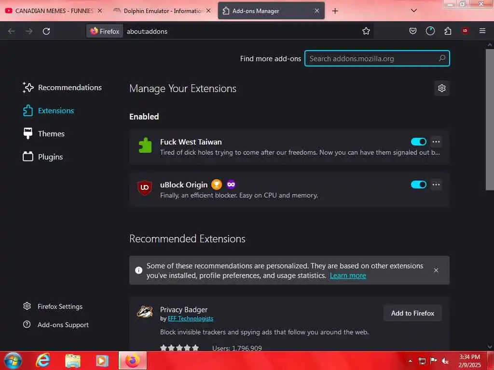The image size is (494, 370).
Task: Close the Dolphin Emulator tab
Action: (208, 11)
